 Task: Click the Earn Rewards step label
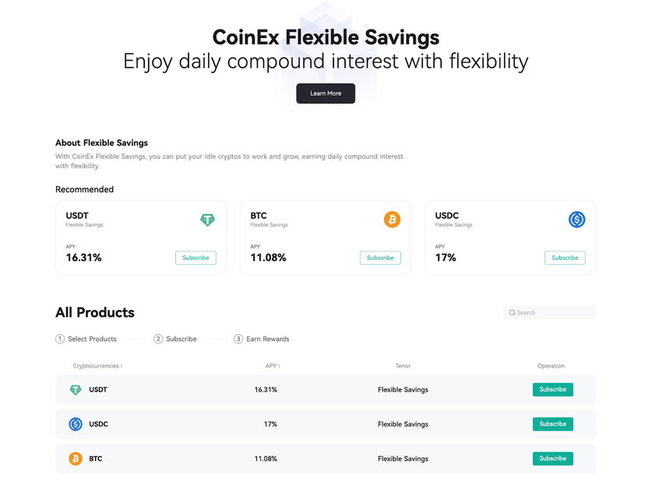[x=267, y=339]
